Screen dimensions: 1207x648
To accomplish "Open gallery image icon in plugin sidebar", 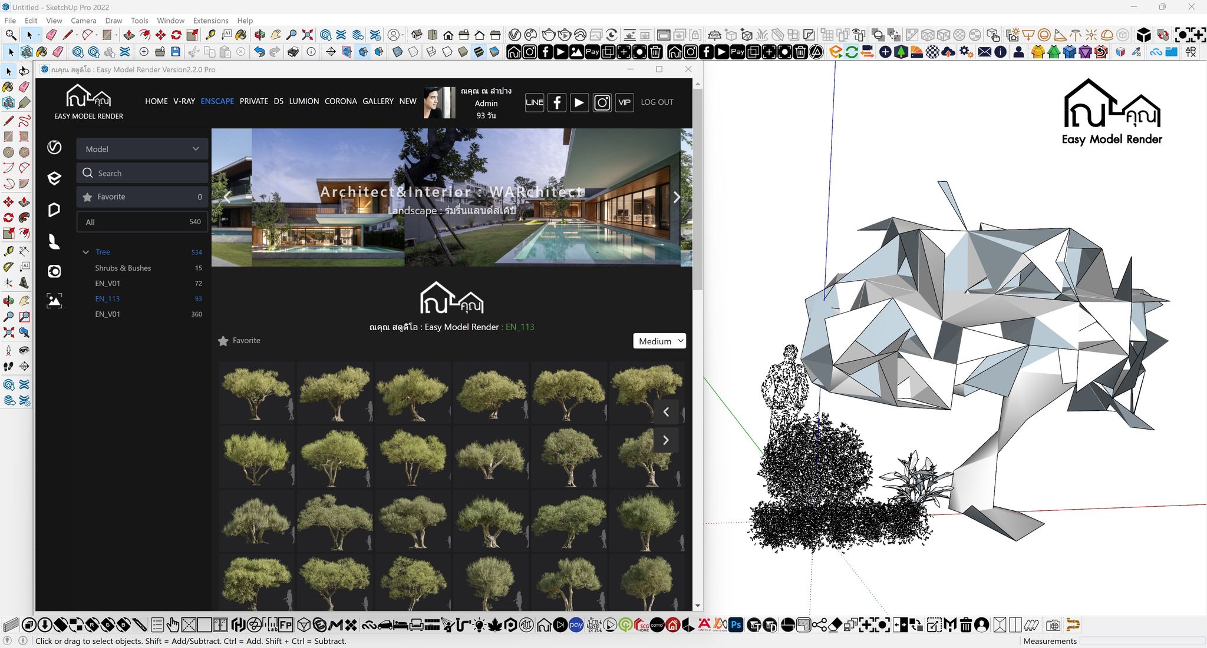I will [54, 301].
